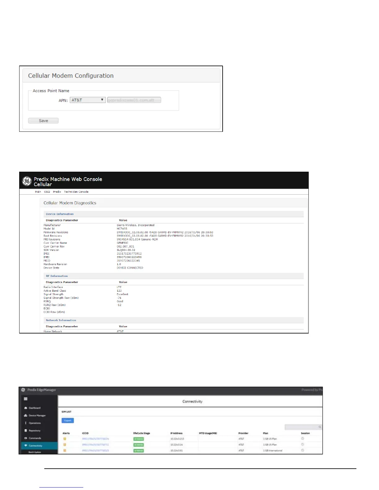
Task: Open Dashboard from the EdgeManager sidebar icon
Action: [x=26, y=408]
